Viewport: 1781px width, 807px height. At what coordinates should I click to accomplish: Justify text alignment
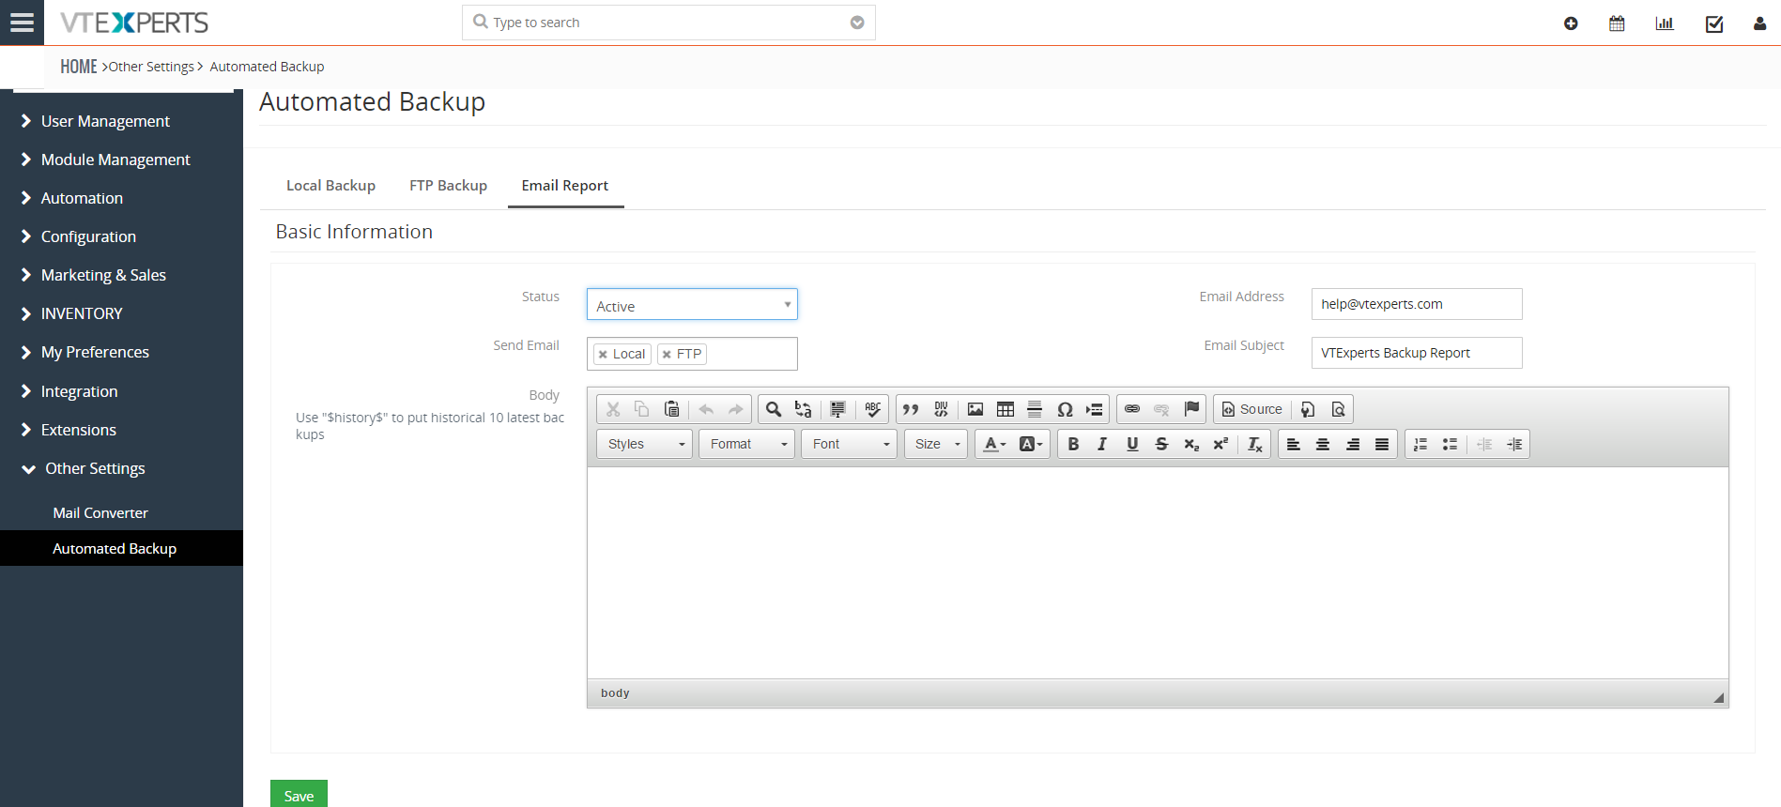(x=1382, y=444)
